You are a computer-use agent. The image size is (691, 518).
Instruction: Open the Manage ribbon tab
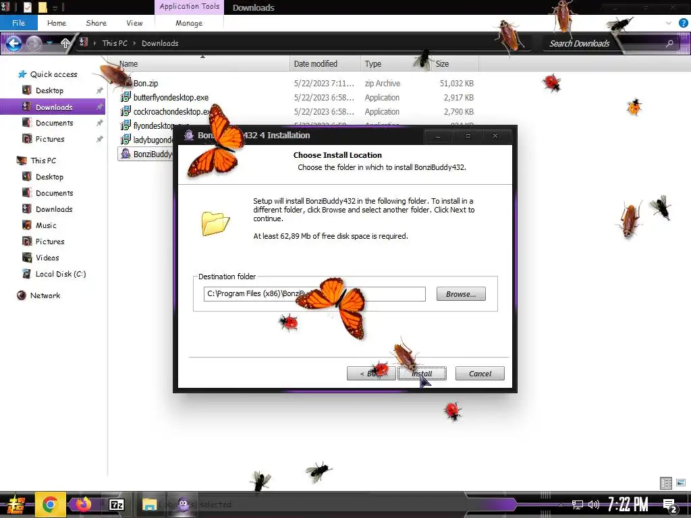pos(189,23)
